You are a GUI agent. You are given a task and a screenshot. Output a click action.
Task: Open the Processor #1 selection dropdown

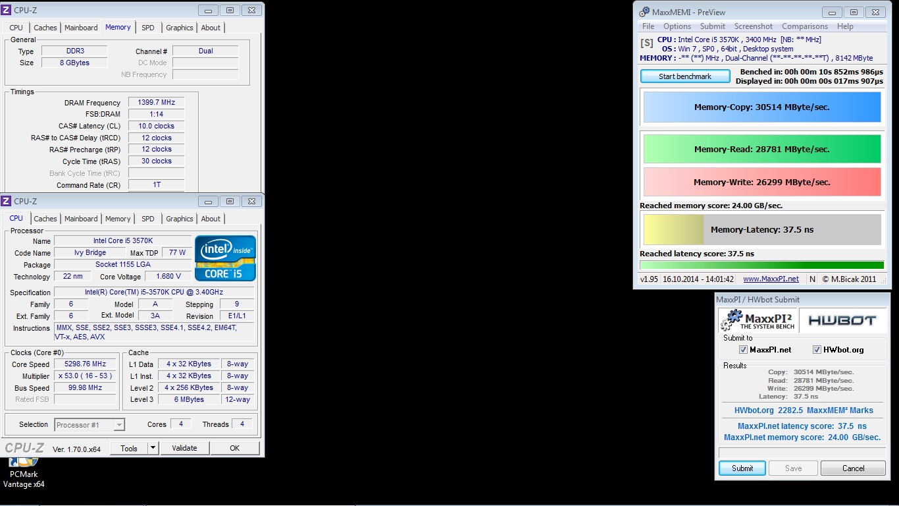coord(90,425)
